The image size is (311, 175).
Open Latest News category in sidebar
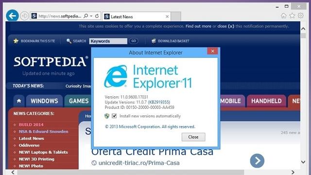(x=31, y=139)
